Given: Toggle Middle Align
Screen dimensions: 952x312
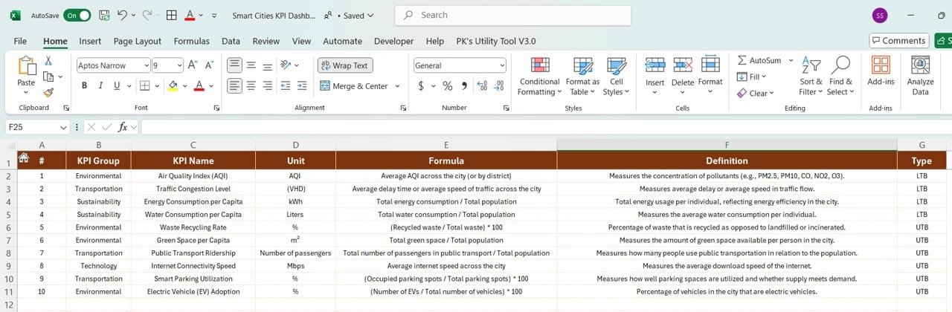Looking at the screenshot, I should tap(251, 65).
